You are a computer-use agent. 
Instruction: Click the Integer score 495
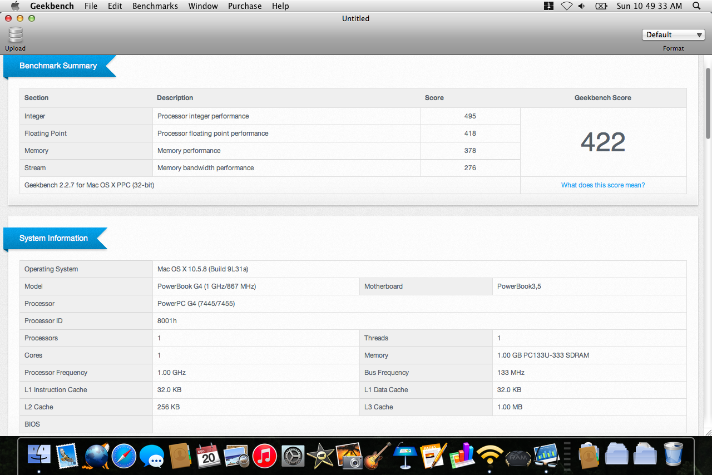click(470, 116)
